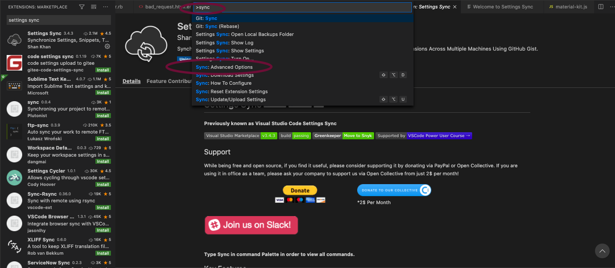Viewport: 615px width, 268px height.
Task: Open the Feature Contributions tab
Action: pyautogui.click(x=169, y=81)
